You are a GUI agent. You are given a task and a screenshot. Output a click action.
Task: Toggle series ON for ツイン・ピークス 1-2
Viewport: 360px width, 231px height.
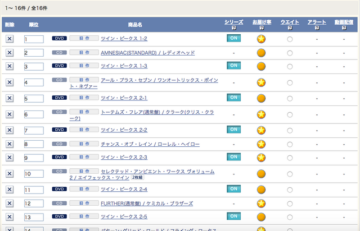(x=234, y=38)
